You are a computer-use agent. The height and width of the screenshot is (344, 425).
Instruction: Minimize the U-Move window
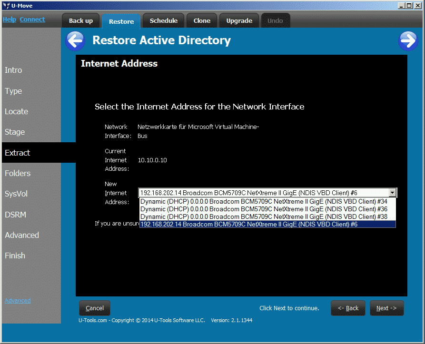(x=401, y=5)
